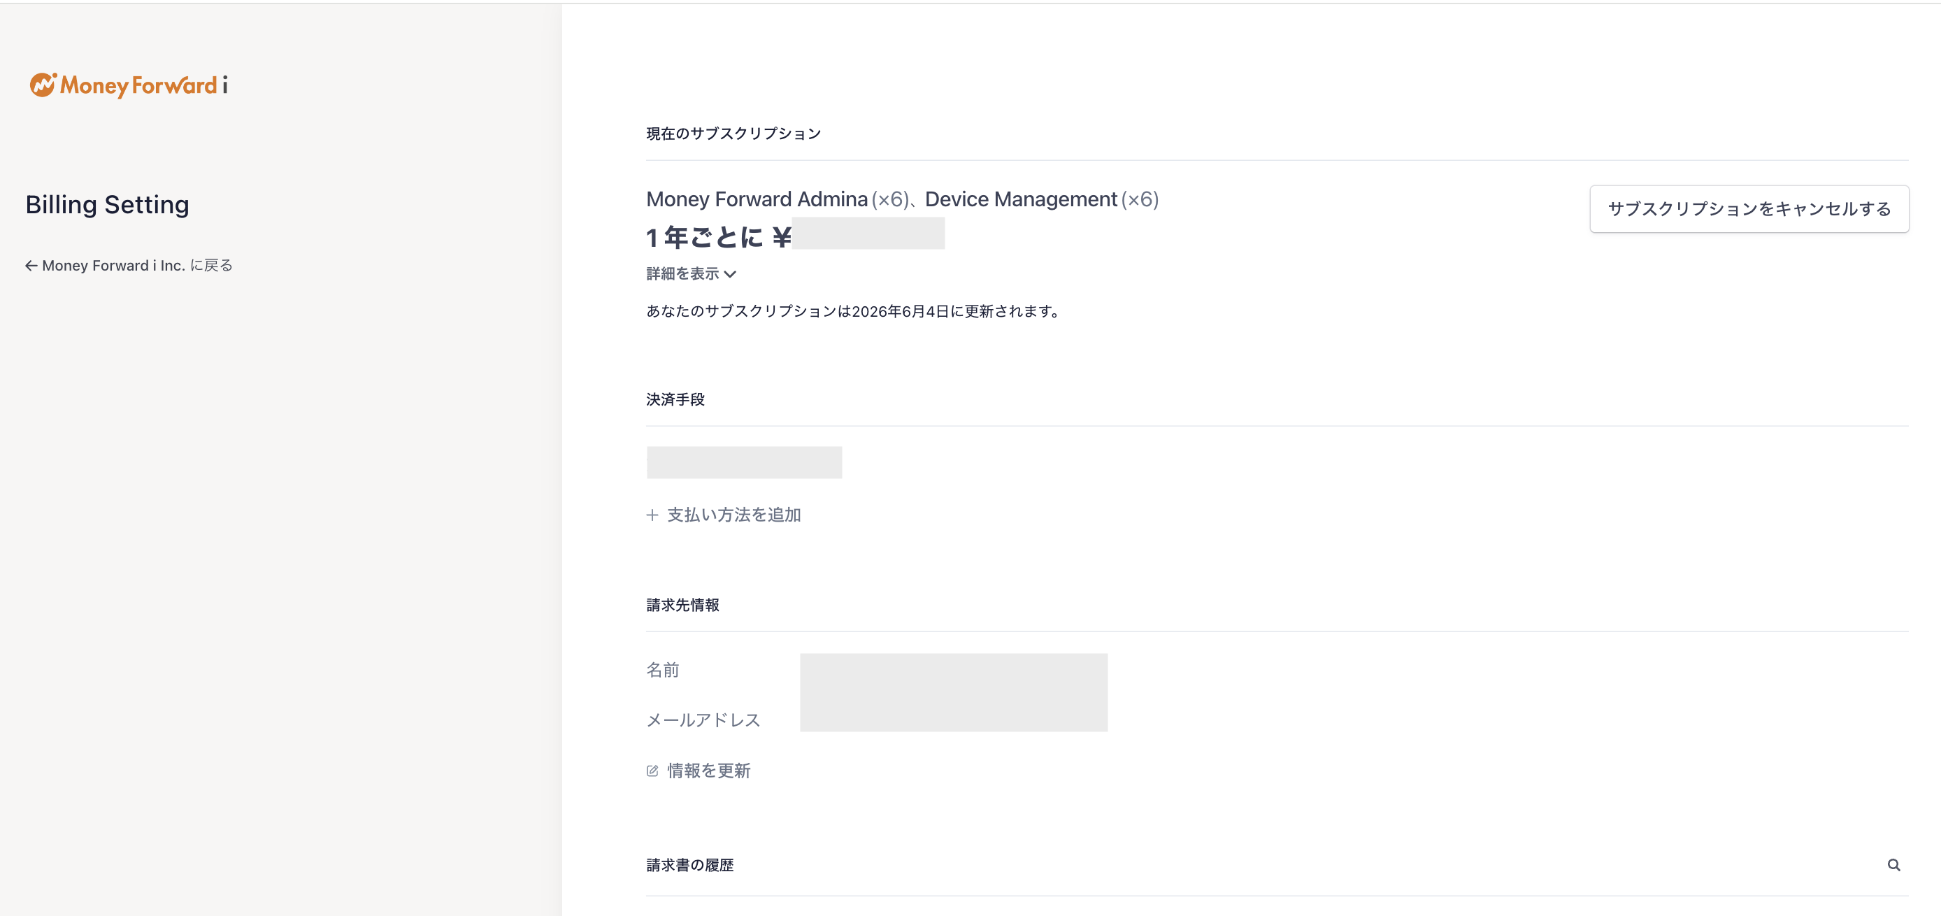Click the 現在のサブスクリプション section header
This screenshot has height=916, width=1941.
pyautogui.click(x=733, y=134)
